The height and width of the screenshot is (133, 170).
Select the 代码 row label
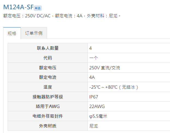pyautogui.click(x=48, y=58)
